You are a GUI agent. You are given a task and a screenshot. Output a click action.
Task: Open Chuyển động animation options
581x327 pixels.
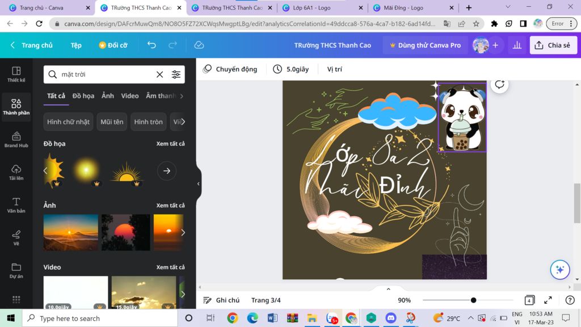coord(230,69)
